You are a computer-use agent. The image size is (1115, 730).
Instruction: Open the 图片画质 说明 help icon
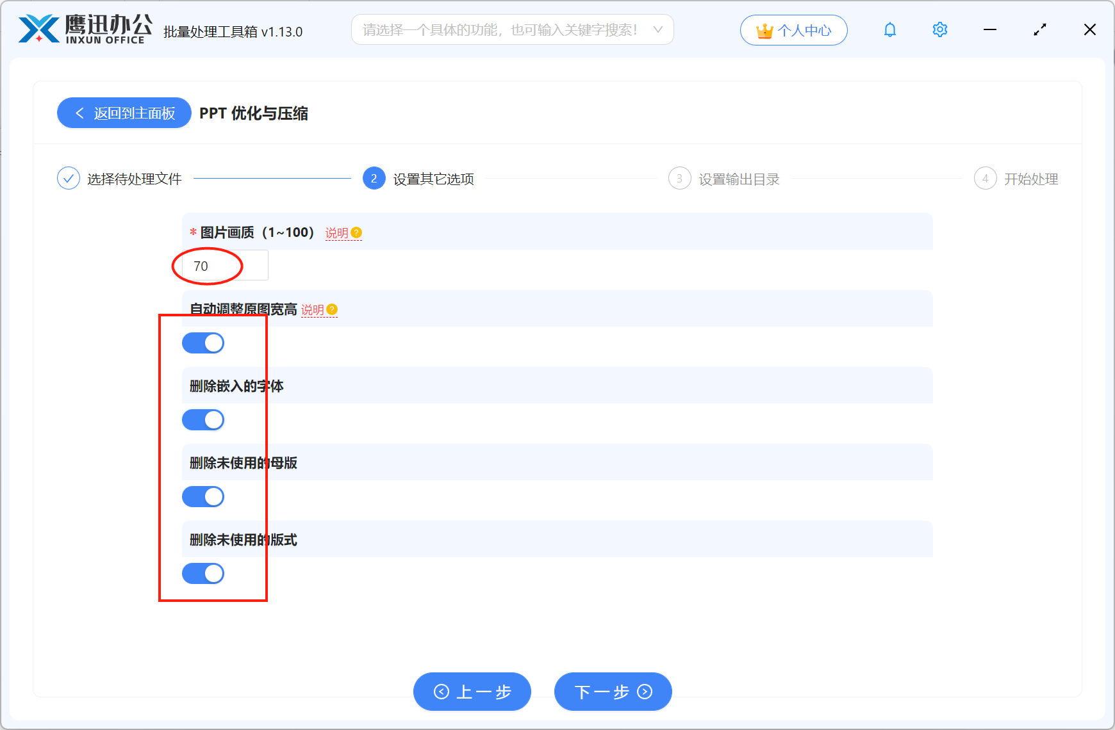coord(356,232)
